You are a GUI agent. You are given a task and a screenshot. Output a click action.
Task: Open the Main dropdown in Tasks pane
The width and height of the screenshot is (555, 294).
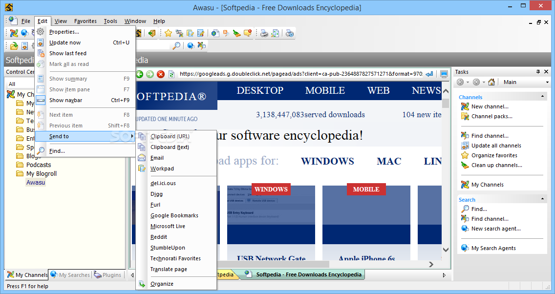(547, 83)
